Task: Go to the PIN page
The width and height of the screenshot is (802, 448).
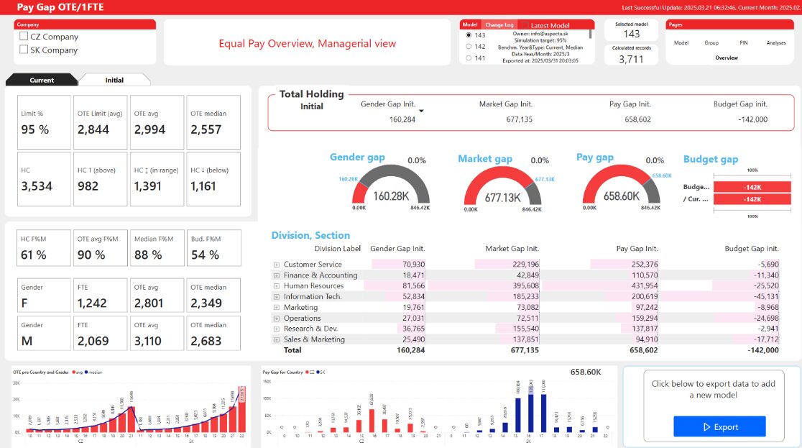Action: (x=744, y=43)
